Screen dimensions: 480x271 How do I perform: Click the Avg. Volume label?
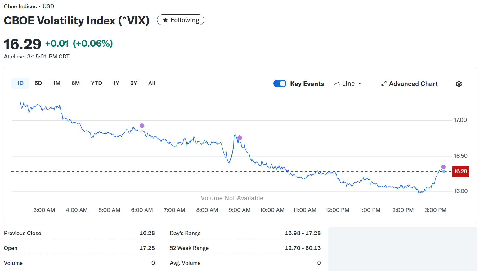coord(185,263)
